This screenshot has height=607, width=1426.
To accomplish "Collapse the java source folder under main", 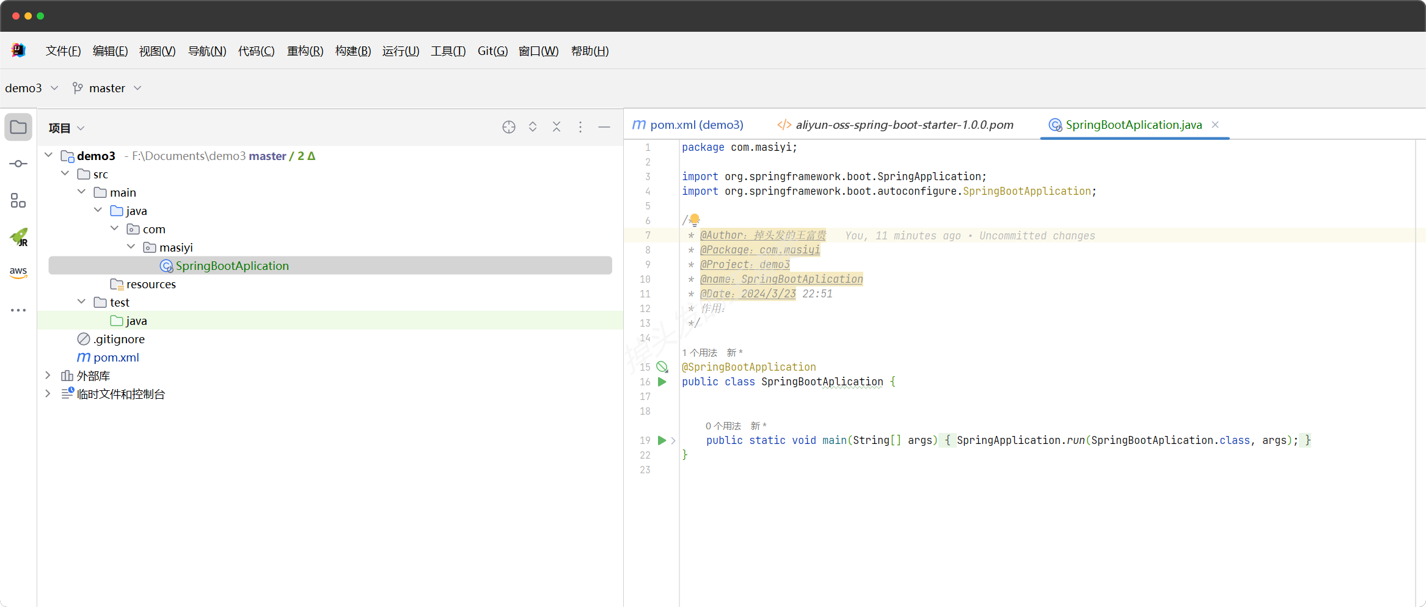I will (x=98, y=210).
